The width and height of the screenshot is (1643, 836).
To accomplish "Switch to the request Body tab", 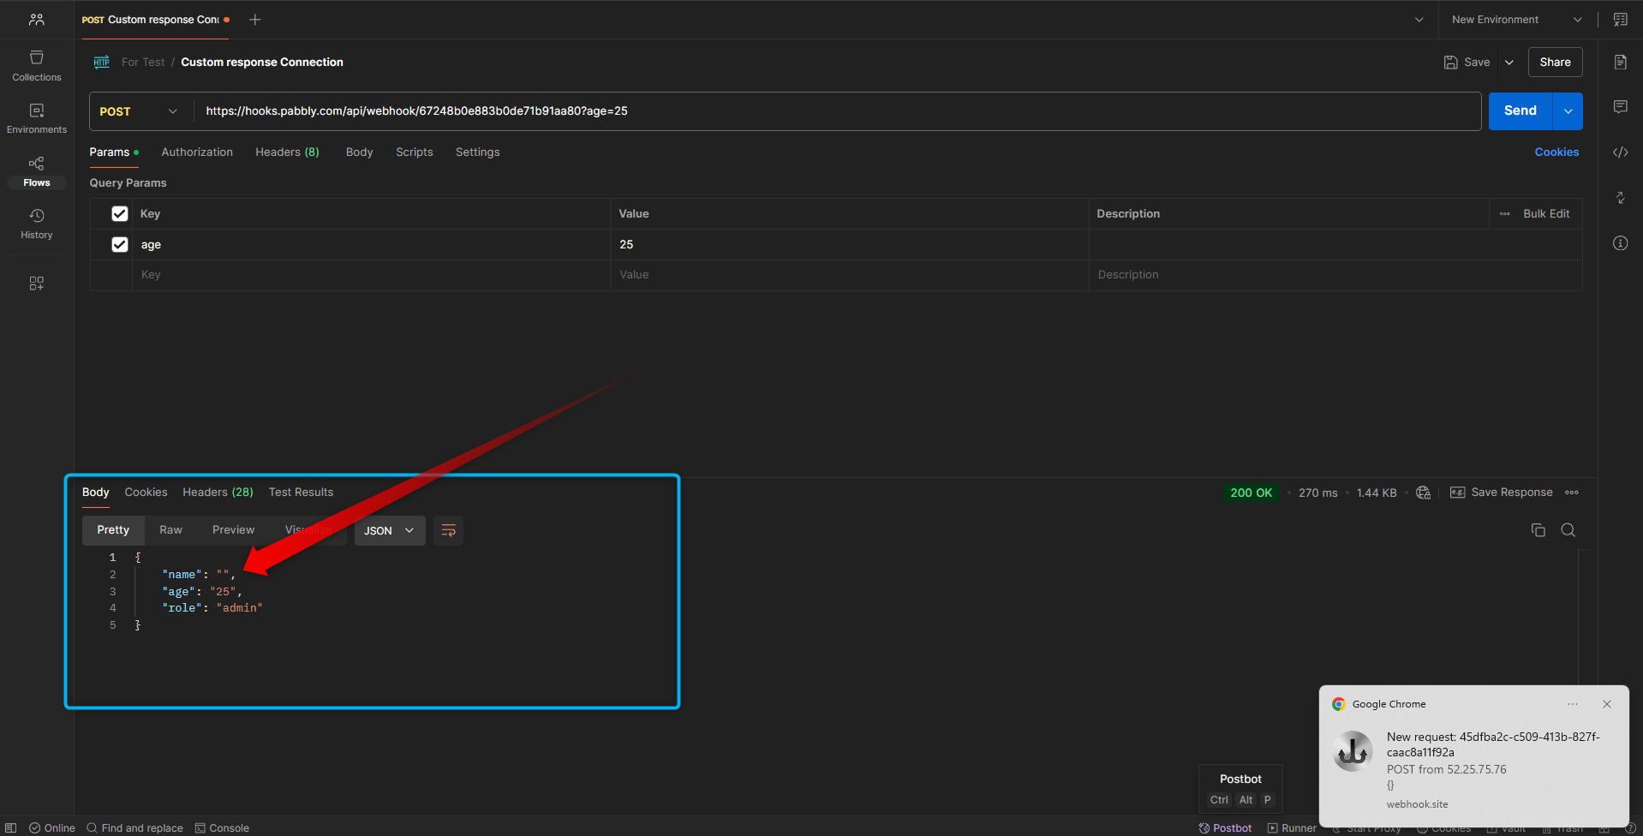I will pos(359,152).
